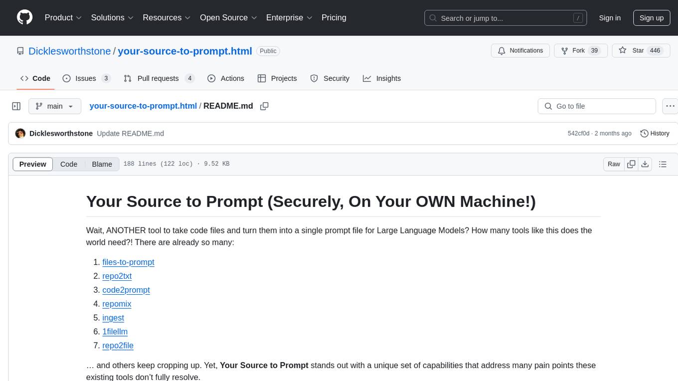This screenshot has width=678, height=381.
Task: Open the Pricing page
Action: pos(334,17)
